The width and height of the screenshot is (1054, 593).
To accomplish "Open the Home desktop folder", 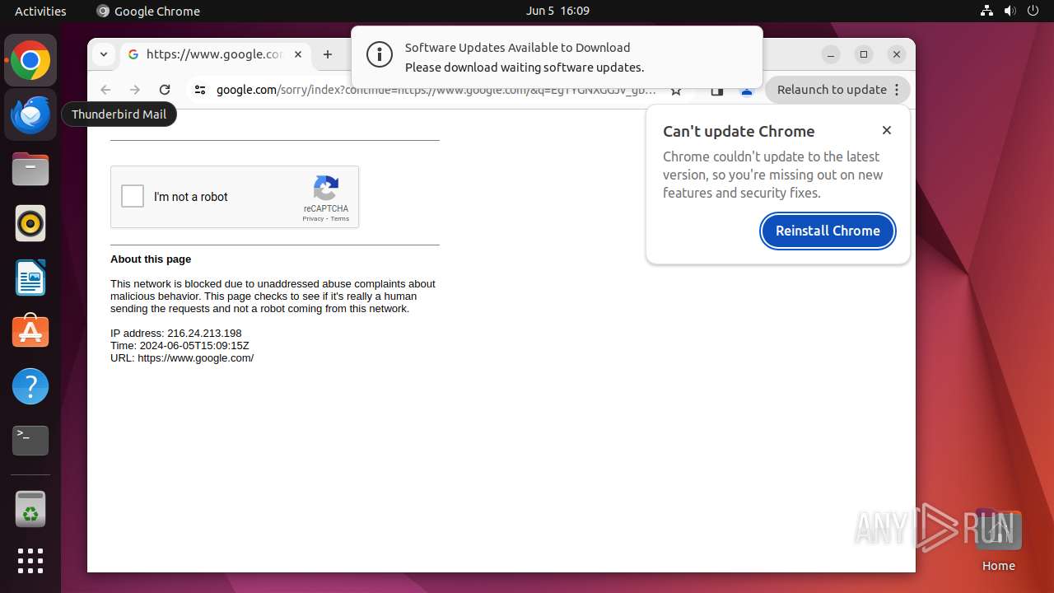I will point(998,539).
